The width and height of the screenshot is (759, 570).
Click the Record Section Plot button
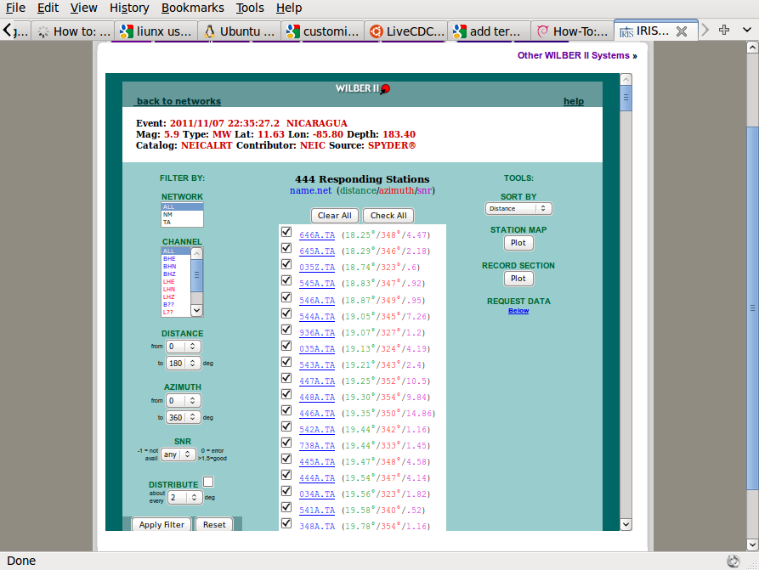click(x=518, y=279)
